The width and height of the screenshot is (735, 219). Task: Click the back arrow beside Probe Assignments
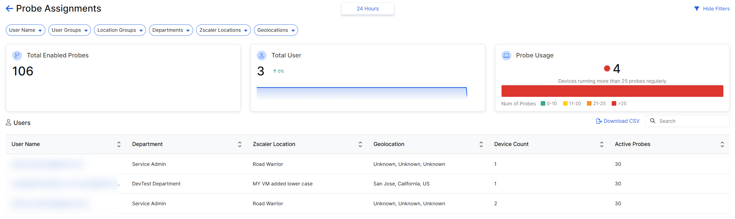point(9,9)
